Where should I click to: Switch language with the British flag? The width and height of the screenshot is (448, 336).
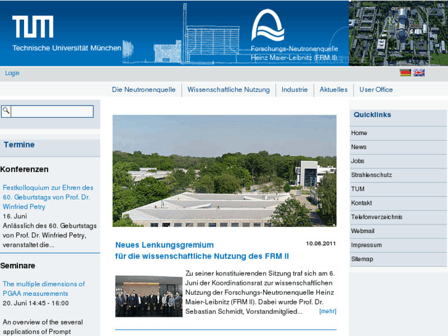coord(419,73)
